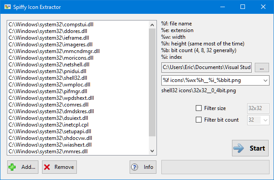Click the red X Remove icon

47,167
